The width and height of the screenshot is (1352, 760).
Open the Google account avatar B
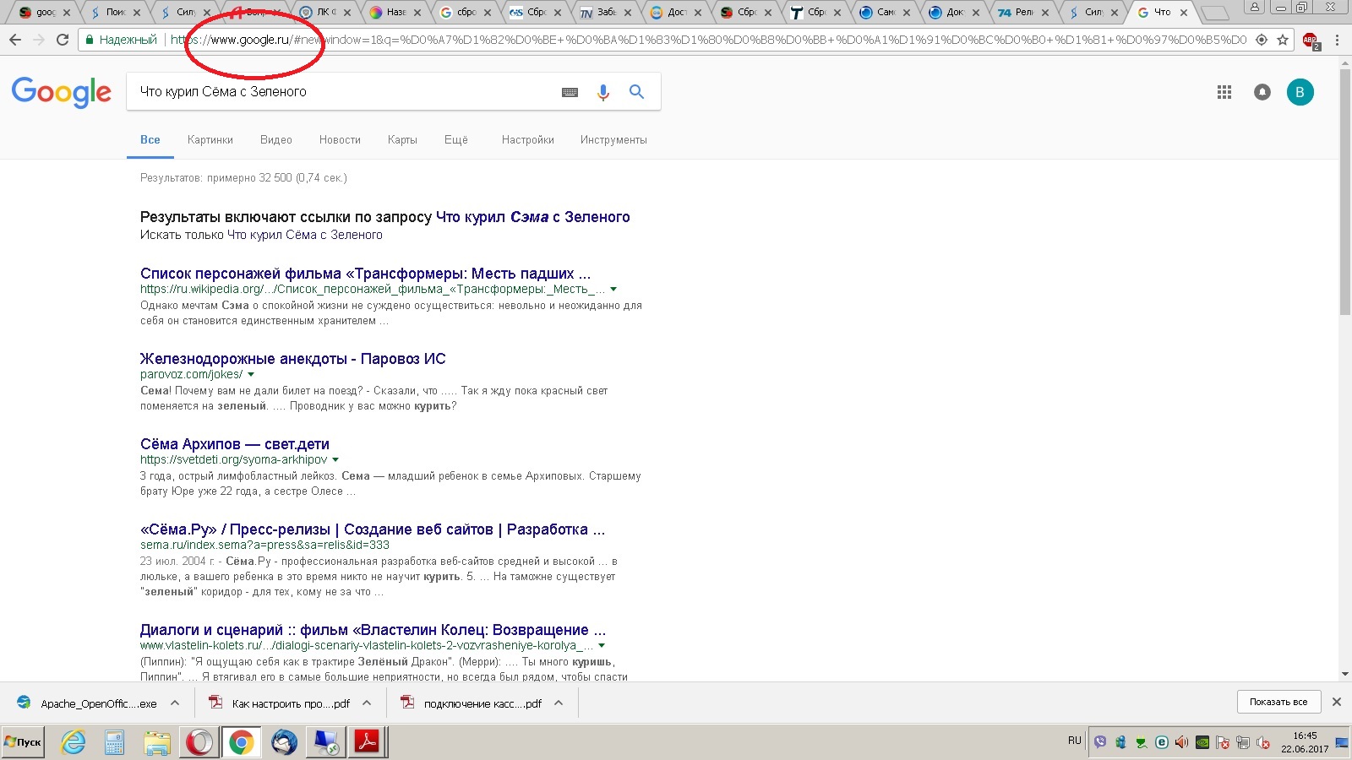1300,92
